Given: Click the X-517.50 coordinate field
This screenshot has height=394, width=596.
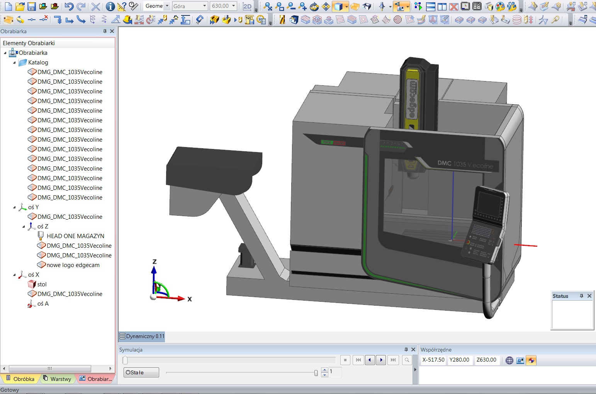Looking at the screenshot, I should click(433, 360).
